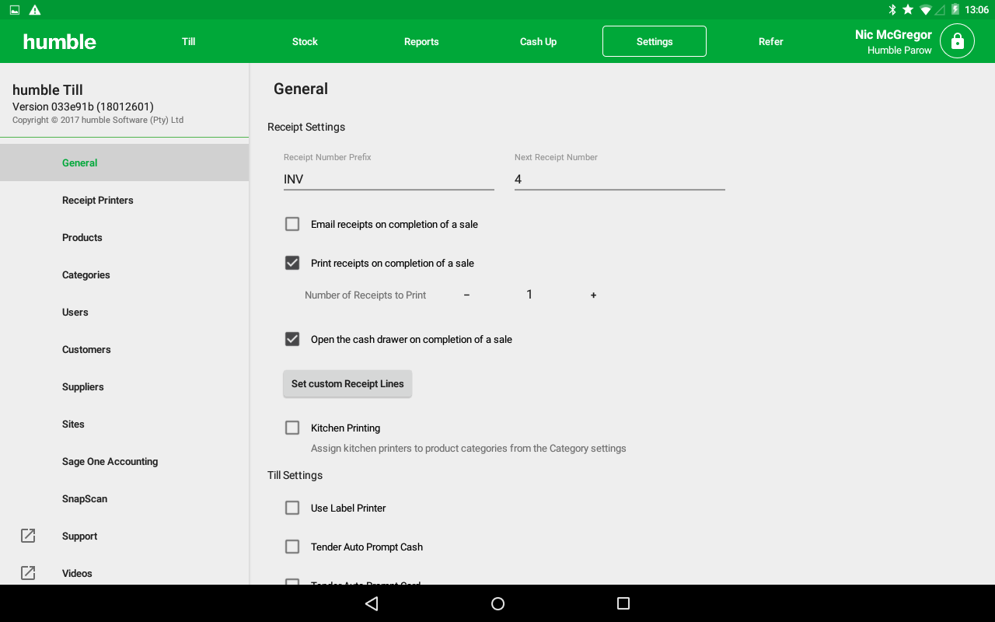Tap the warning triangle in status bar
The height and width of the screenshot is (622, 995).
tap(35, 10)
